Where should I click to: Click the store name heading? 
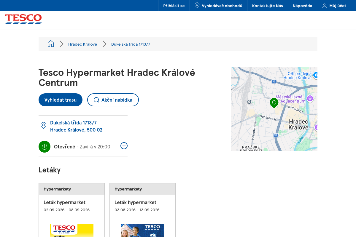117,77
